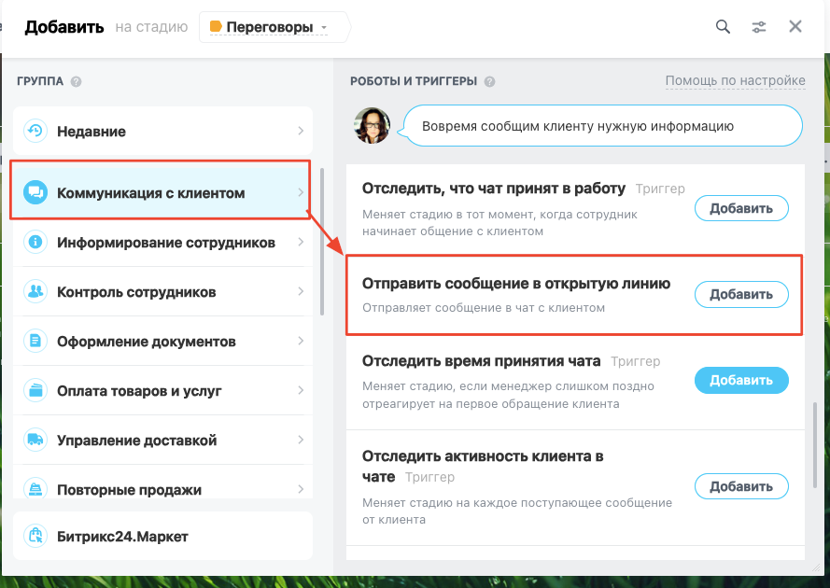Open Помощь по настройке link
Image resolution: width=830 pixels, height=588 pixels.
tap(736, 81)
